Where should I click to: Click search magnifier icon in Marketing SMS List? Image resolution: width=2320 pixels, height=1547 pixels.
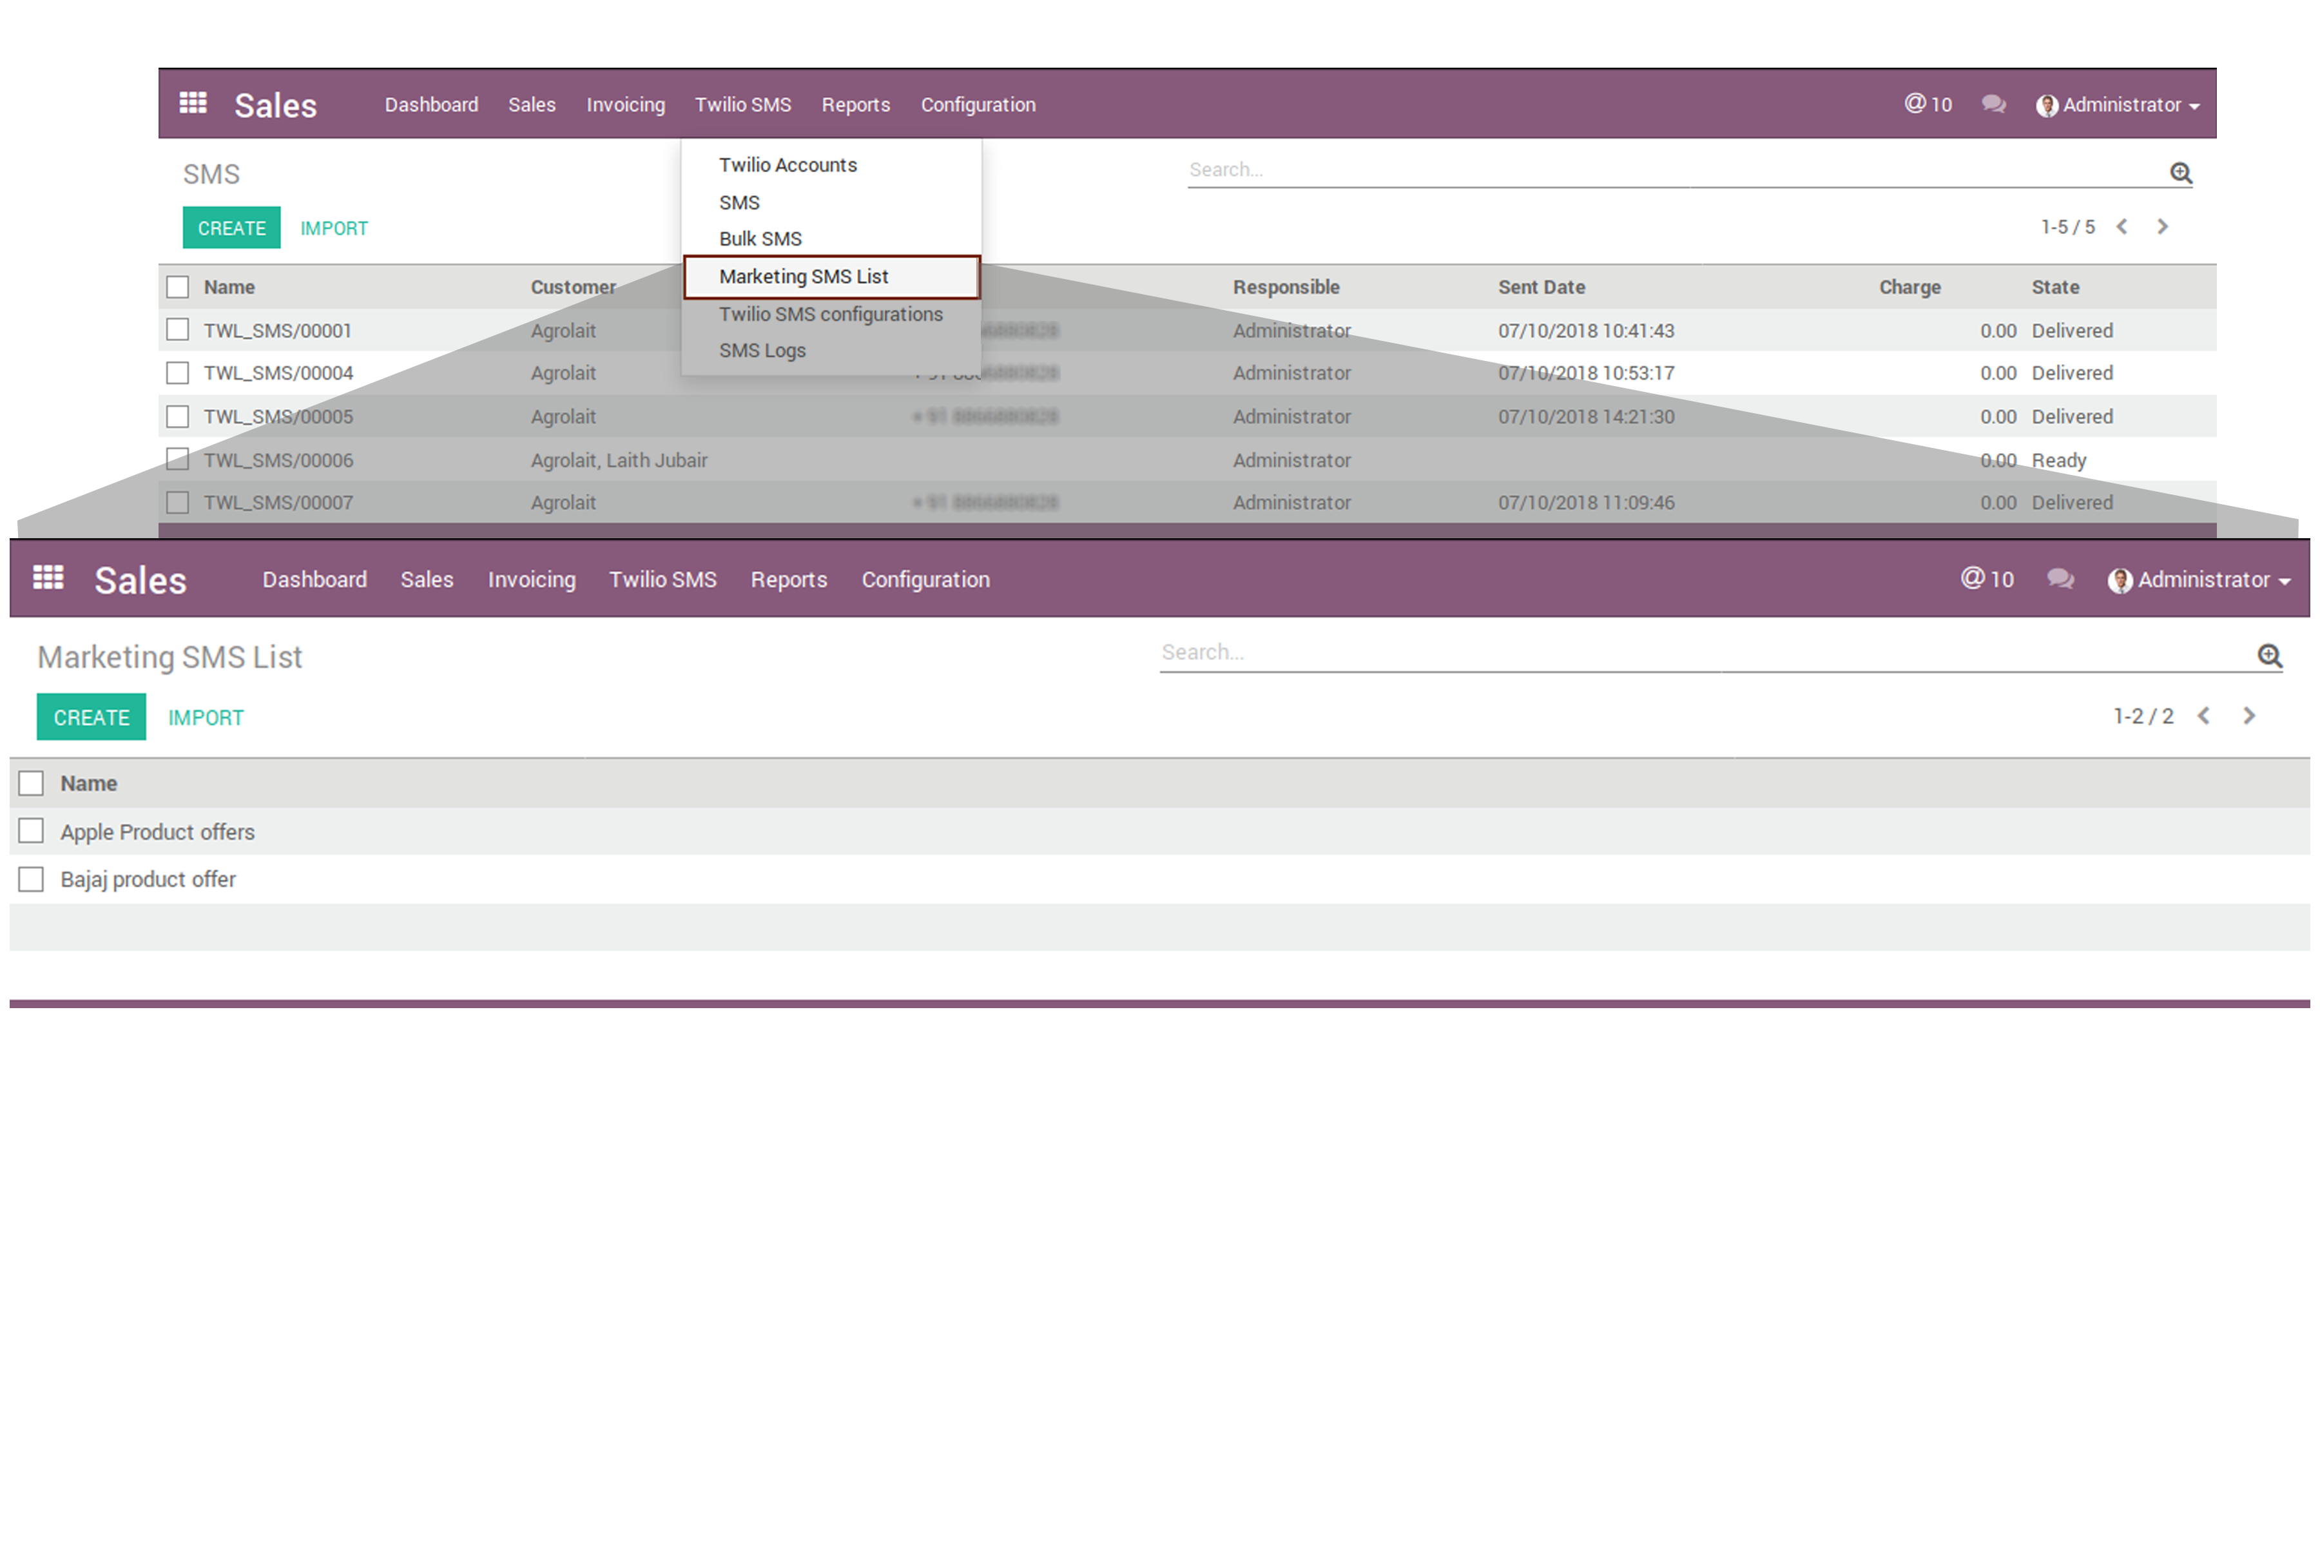coord(2270,656)
